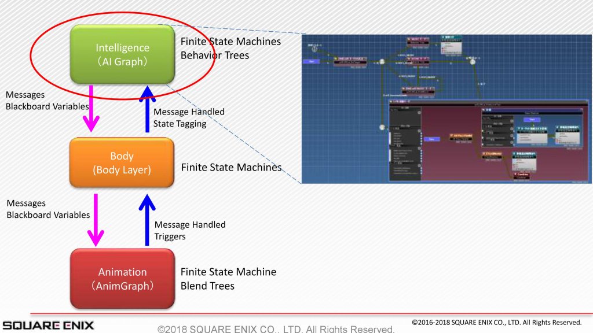This screenshot has height=333, width=593.
Task: Open the AI Graph editor screenshot thumbnail
Action: [446, 109]
